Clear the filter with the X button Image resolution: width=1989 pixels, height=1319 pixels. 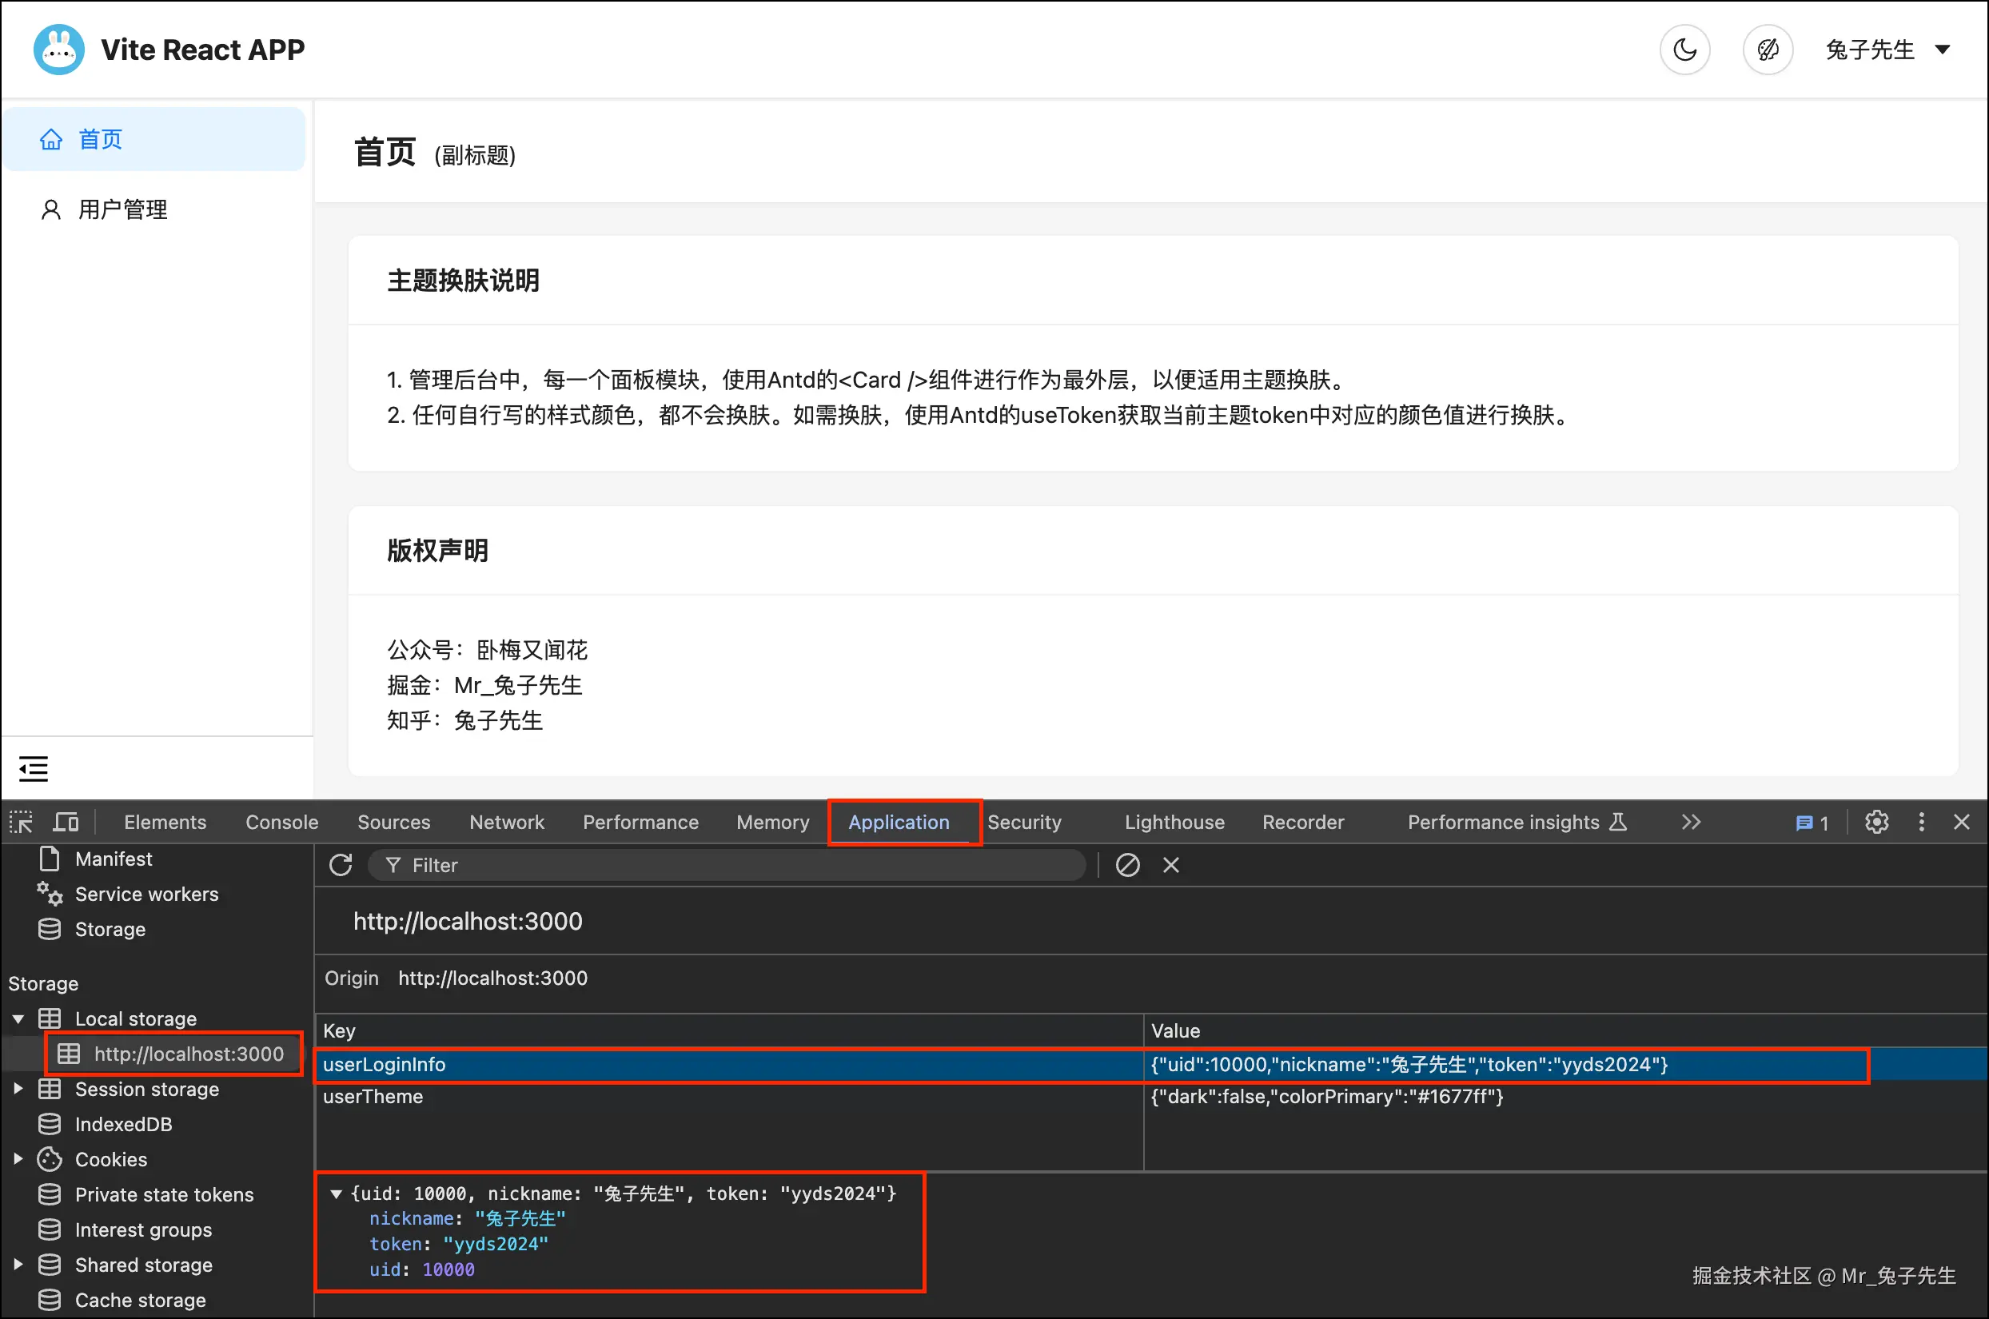point(1170,865)
